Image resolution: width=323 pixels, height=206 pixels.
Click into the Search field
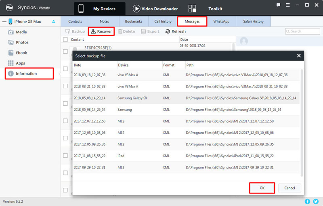[x=302, y=31]
